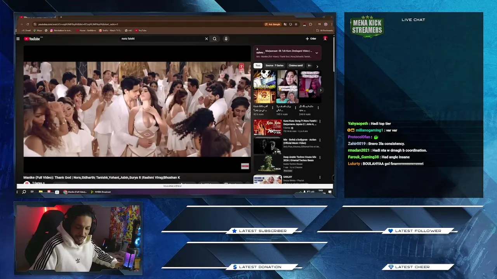The height and width of the screenshot is (279, 497).
Task: Open a new browser tab with the plus
Action: [x=61, y=17]
